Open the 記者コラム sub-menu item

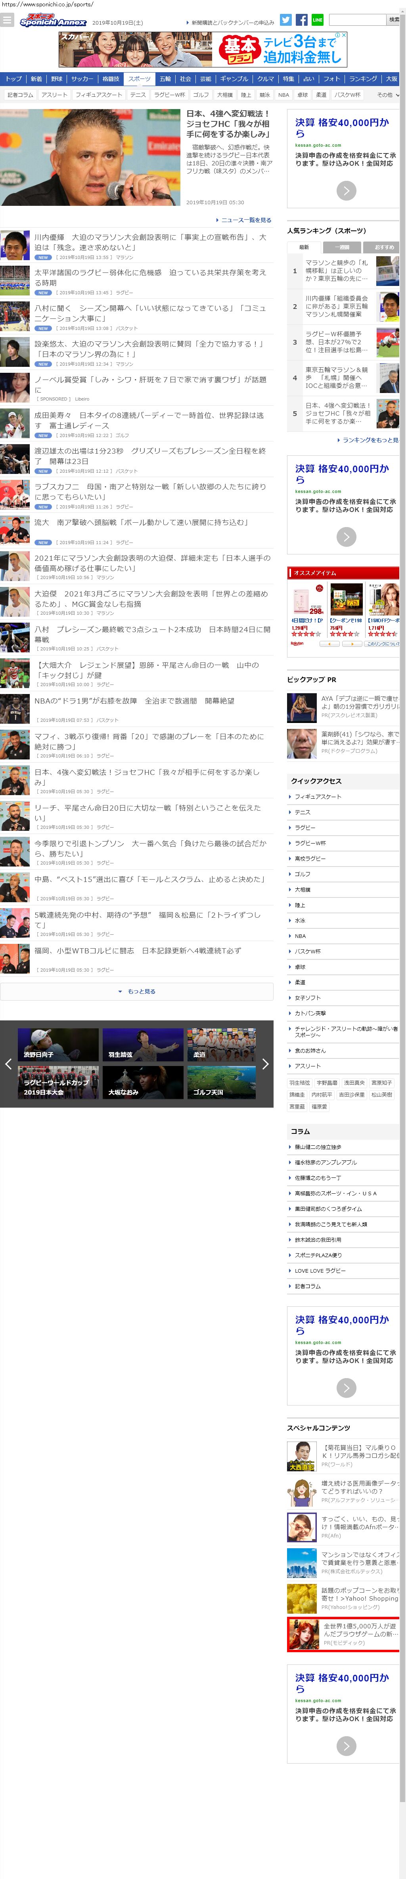20,95
